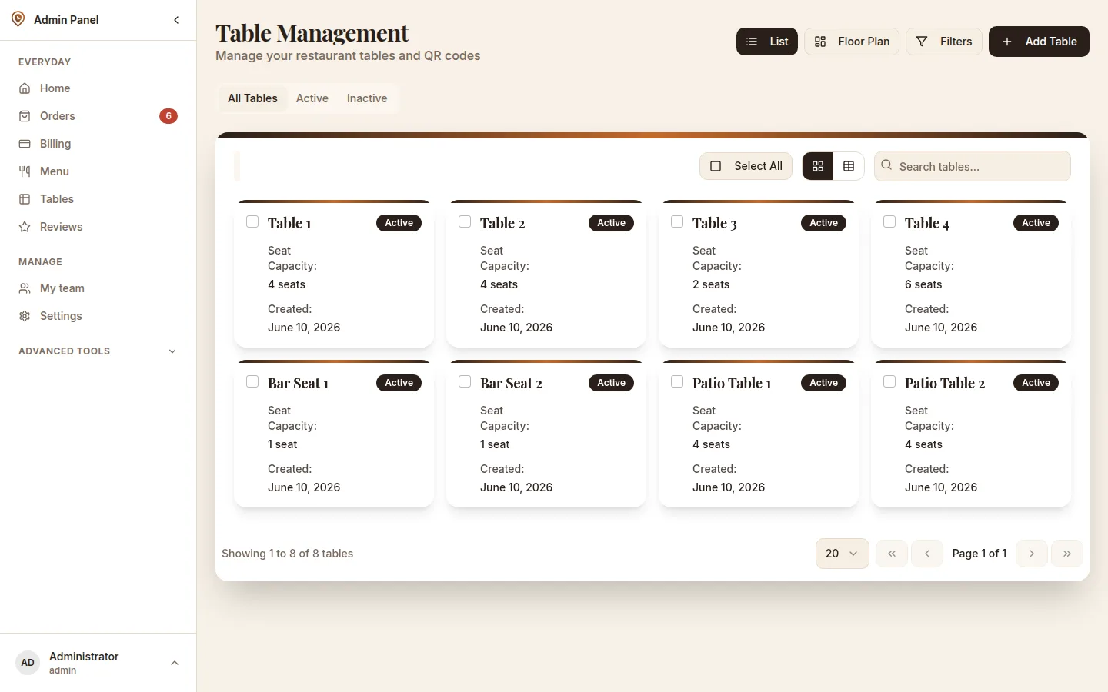This screenshot has height=692, width=1108.
Task: Click the Admin Panel logo icon
Action: (x=18, y=19)
